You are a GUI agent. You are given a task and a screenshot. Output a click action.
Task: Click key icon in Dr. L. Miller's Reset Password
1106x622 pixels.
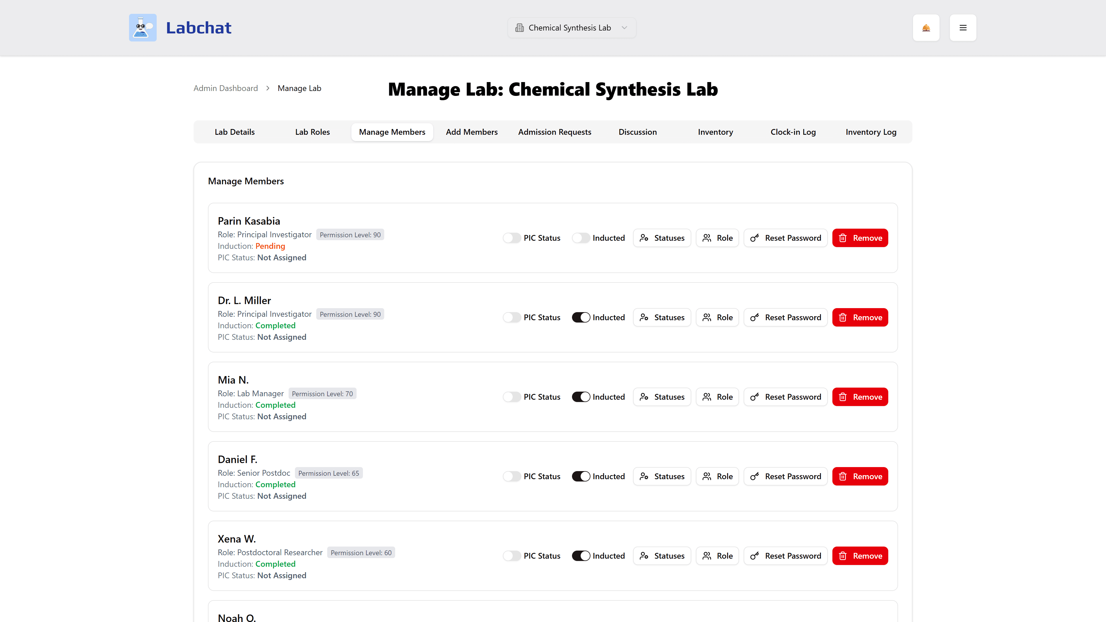[754, 317]
